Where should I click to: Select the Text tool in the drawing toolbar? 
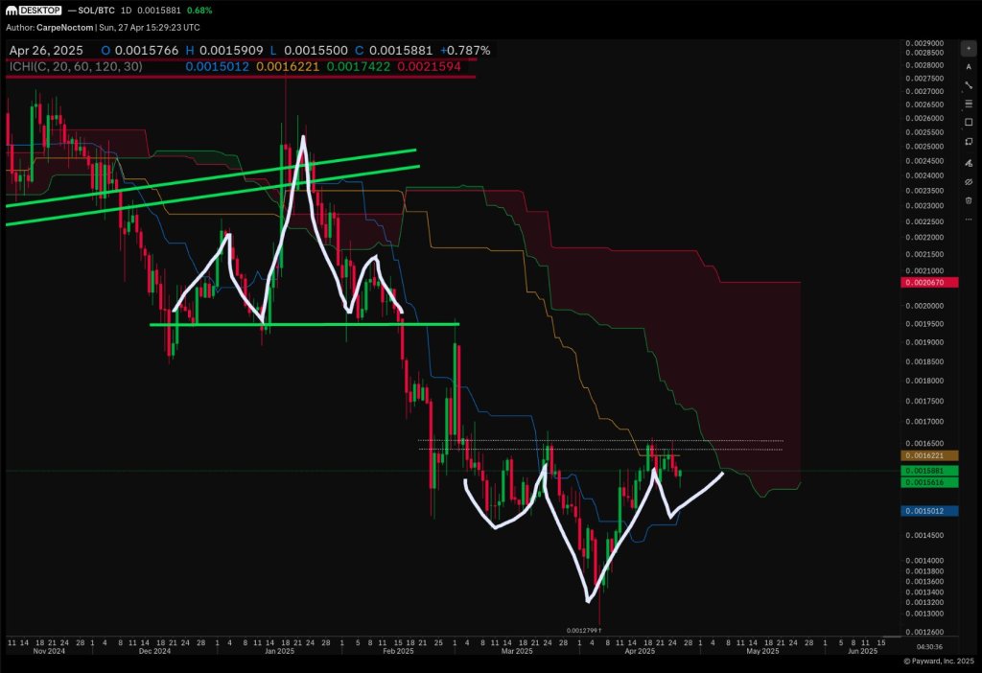click(969, 67)
